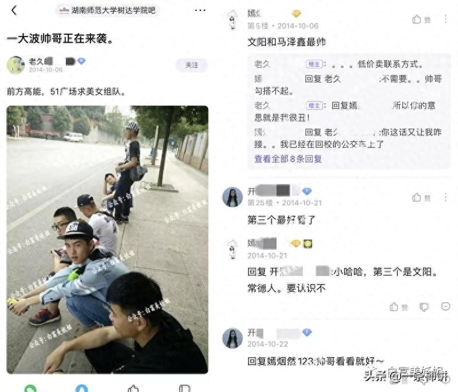Open more options for the 第5楼 comment

[x=445, y=19]
